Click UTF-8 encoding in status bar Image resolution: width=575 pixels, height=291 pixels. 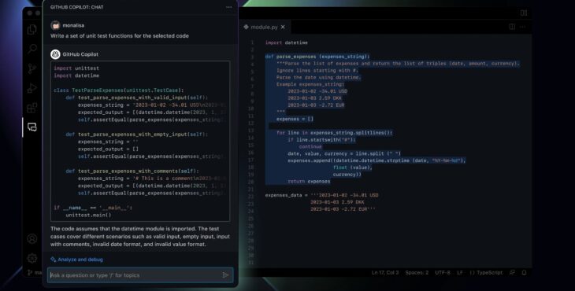(x=442, y=273)
